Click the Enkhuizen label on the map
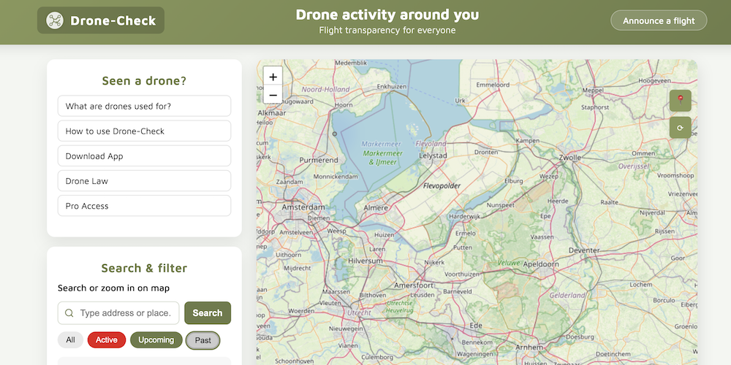 [x=392, y=86]
